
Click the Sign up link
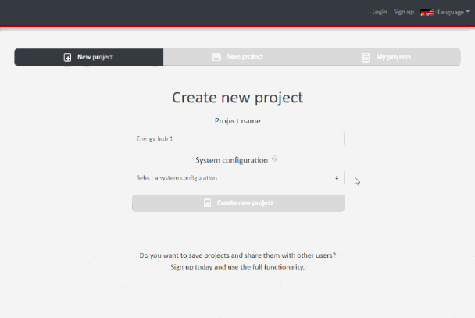(403, 12)
